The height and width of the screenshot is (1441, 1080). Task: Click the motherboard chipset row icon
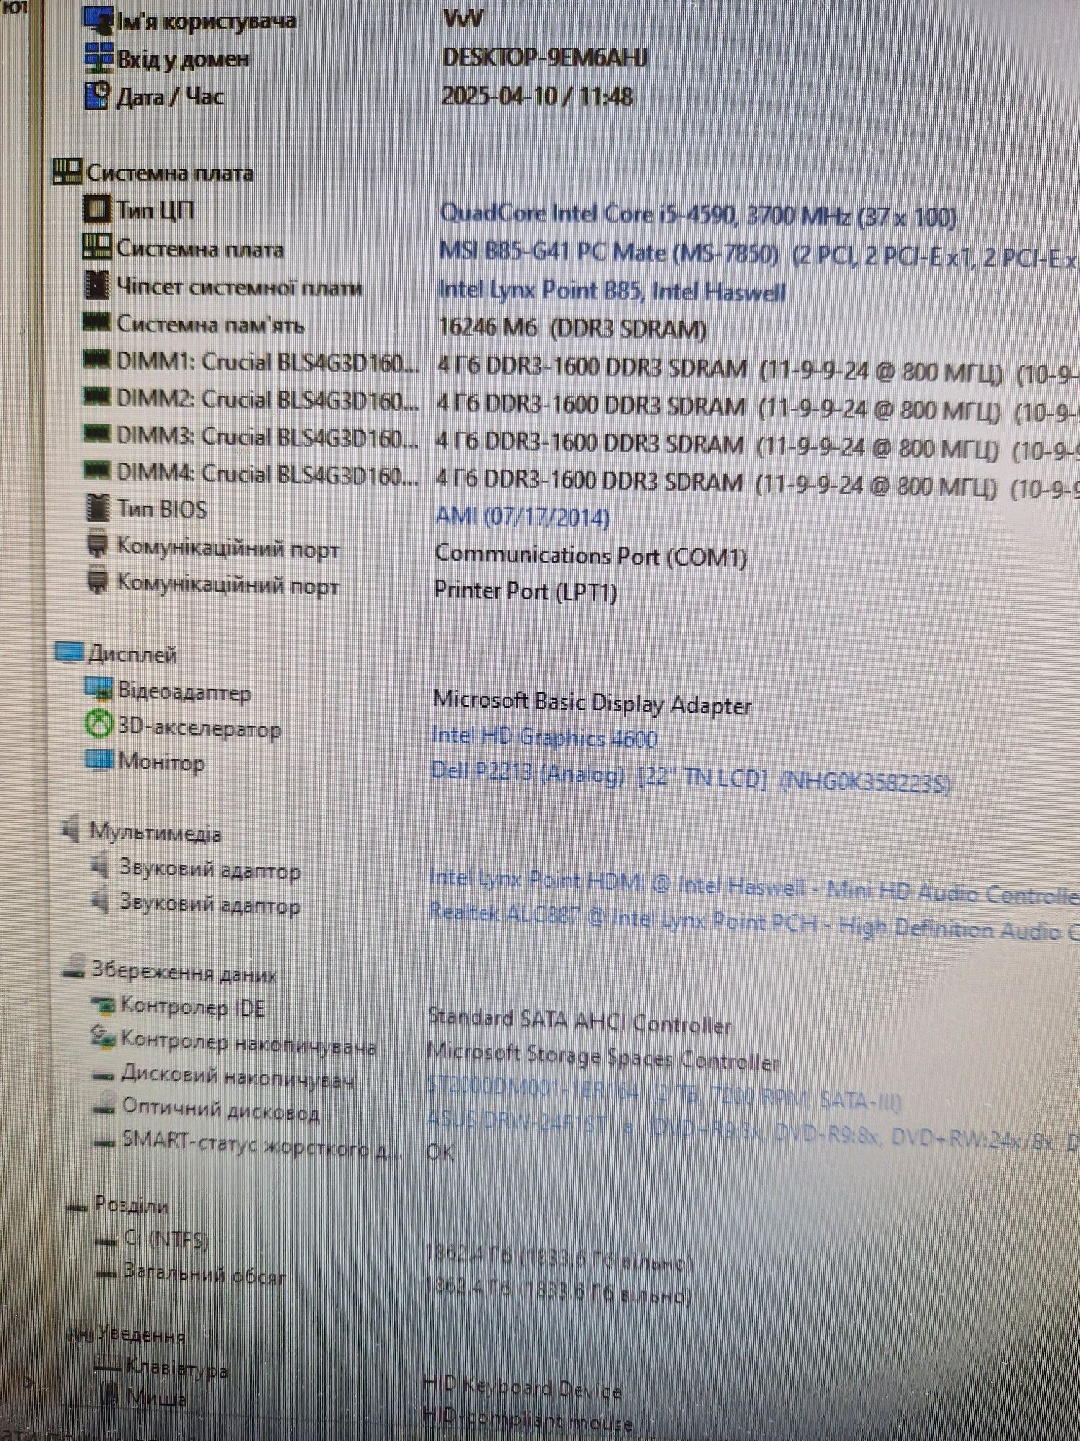click(x=97, y=285)
